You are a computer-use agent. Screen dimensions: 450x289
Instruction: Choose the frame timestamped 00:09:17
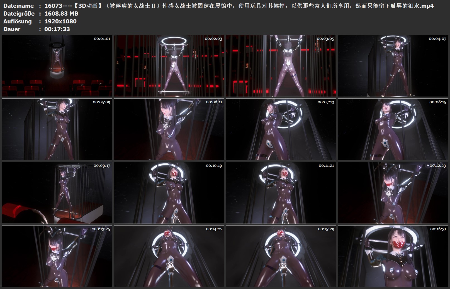57,193
